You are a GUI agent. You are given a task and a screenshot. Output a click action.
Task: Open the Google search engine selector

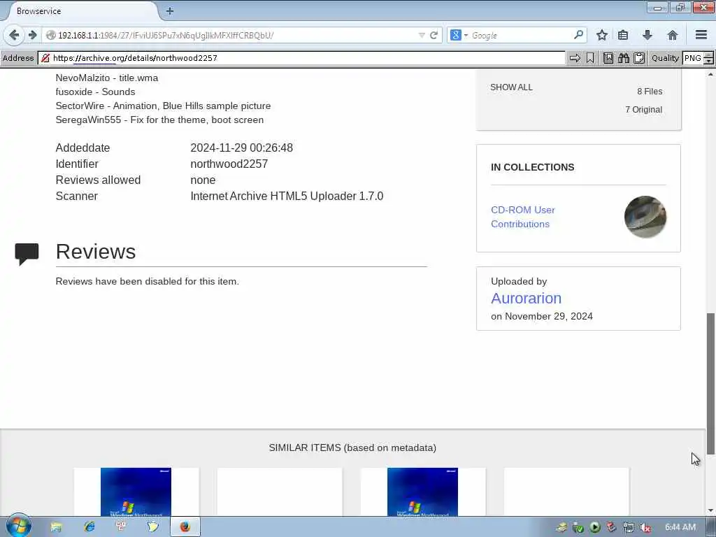point(459,35)
